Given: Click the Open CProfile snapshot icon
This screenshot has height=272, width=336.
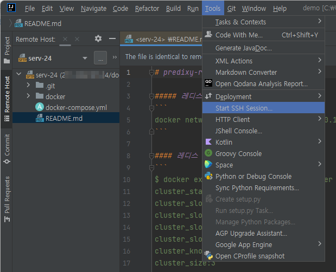Looking at the screenshot, I should pos(208,255).
